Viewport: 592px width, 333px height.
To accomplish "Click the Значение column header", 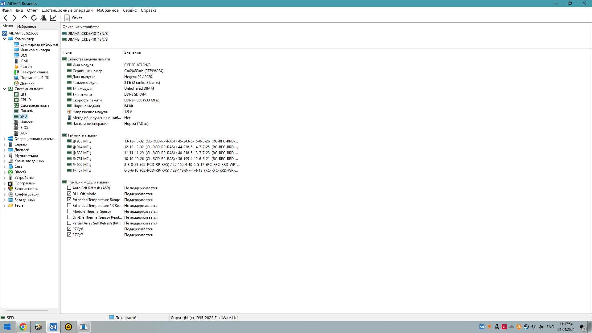I will (182, 52).
